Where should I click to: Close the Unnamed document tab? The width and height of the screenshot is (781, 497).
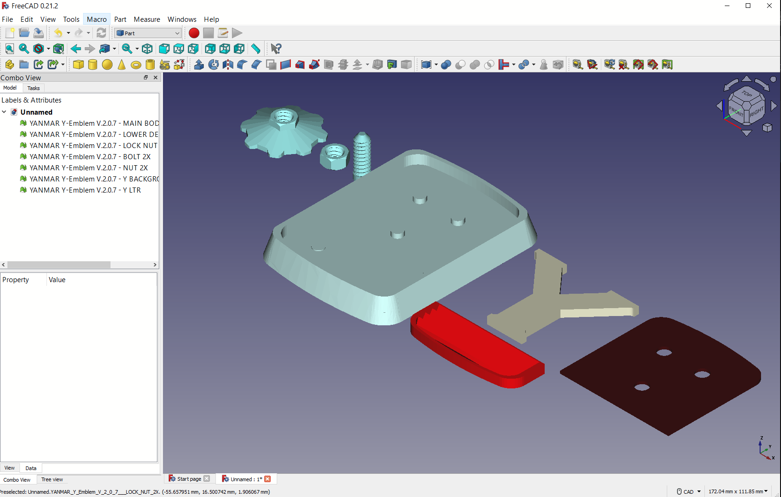267,479
